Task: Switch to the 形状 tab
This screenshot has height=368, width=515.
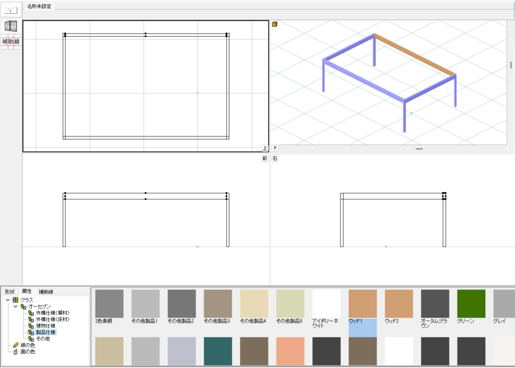Action: click(10, 291)
